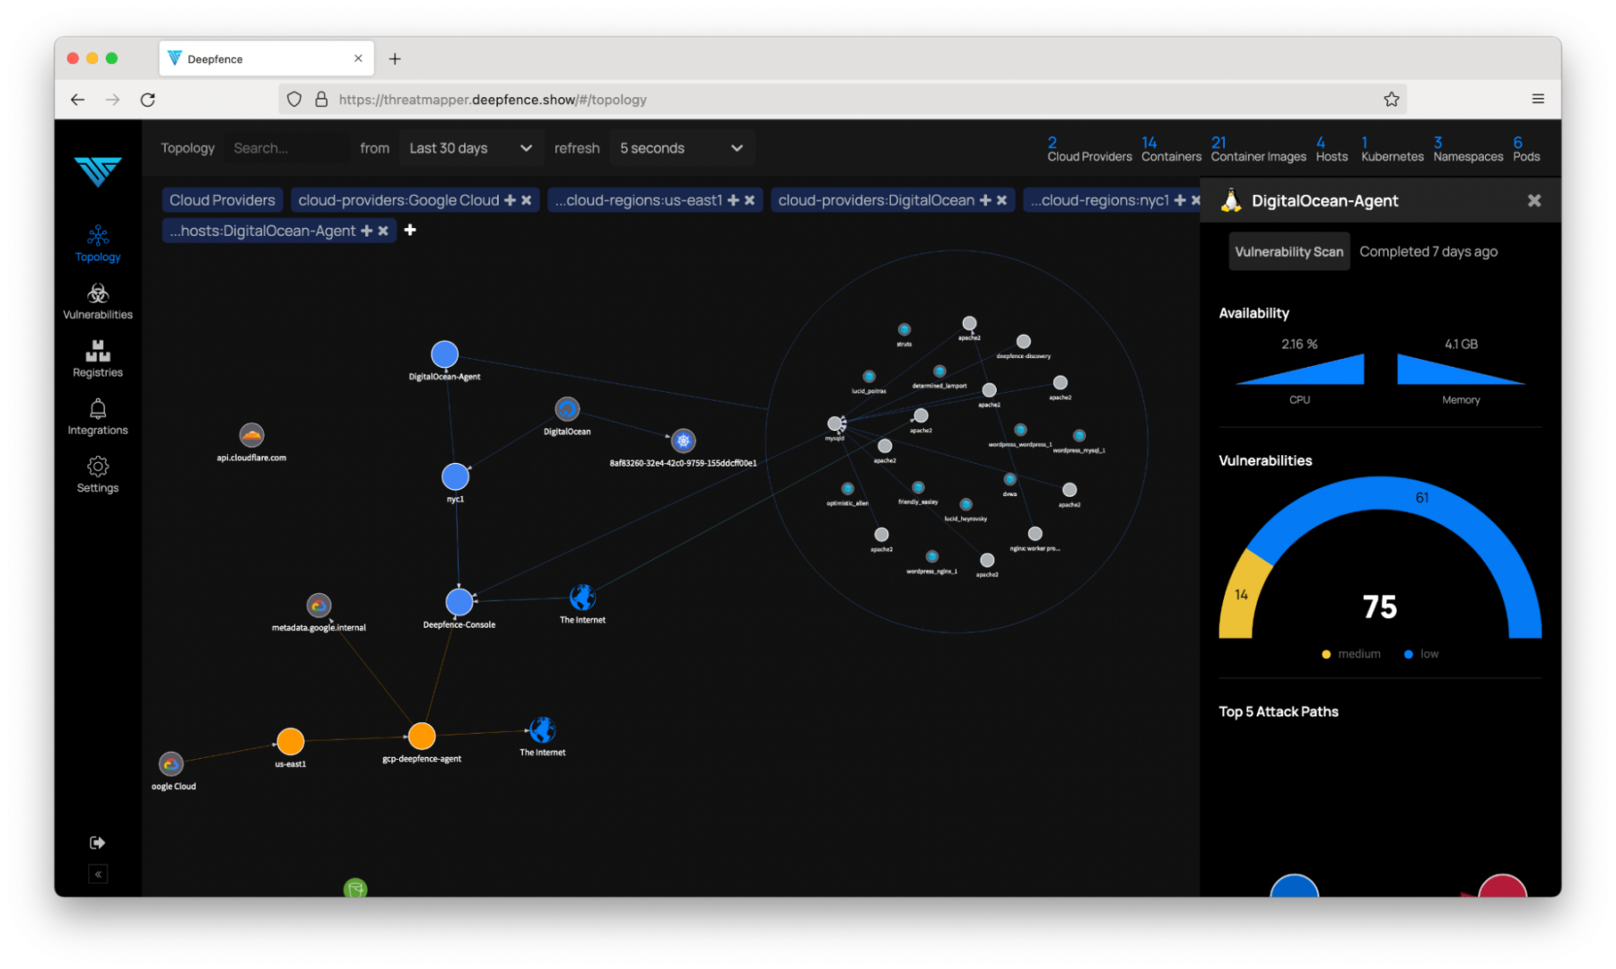Image resolution: width=1616 pixels, height=969 pixels.
Task: Toggle the medium severity legend item
Action: 1351,653
